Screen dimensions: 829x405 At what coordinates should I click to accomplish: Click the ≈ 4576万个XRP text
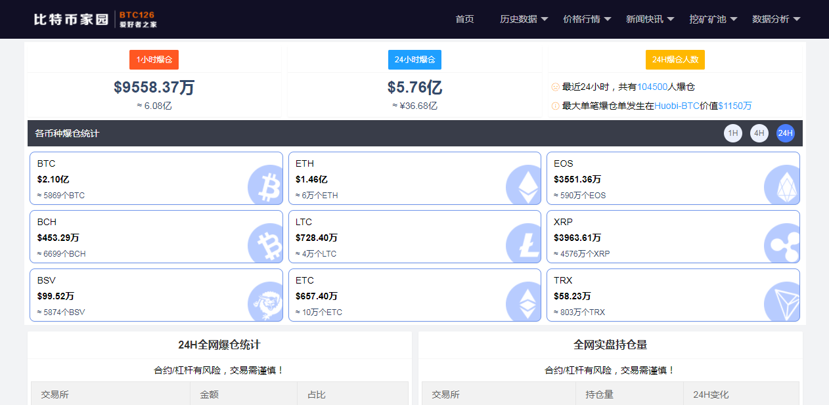click(x=582, y=254)
